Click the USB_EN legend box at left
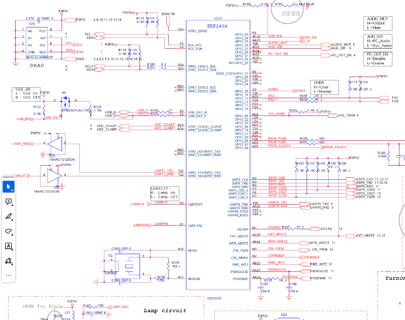Viewport: 405px width, 320px height. tap(26, 94)
